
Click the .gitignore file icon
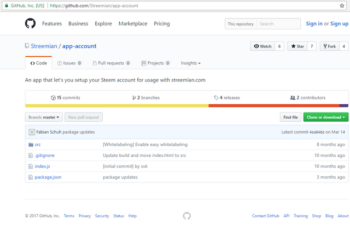(31, 156)
